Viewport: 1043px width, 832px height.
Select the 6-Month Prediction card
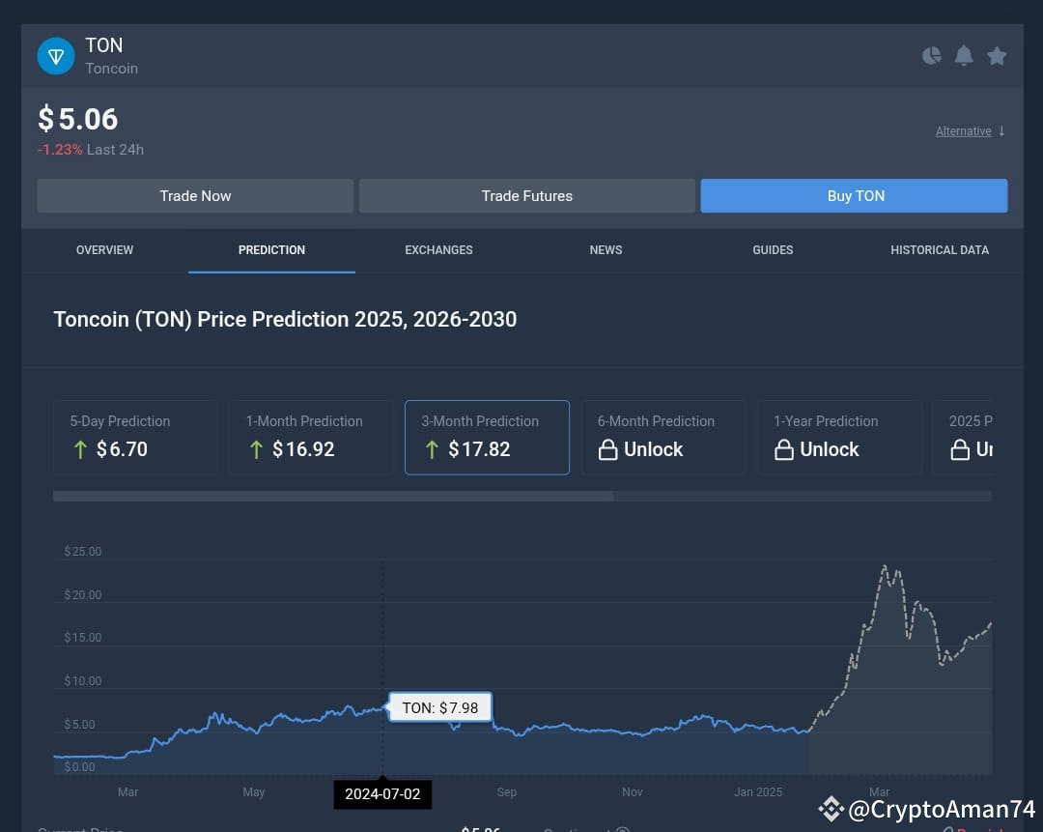663,437
